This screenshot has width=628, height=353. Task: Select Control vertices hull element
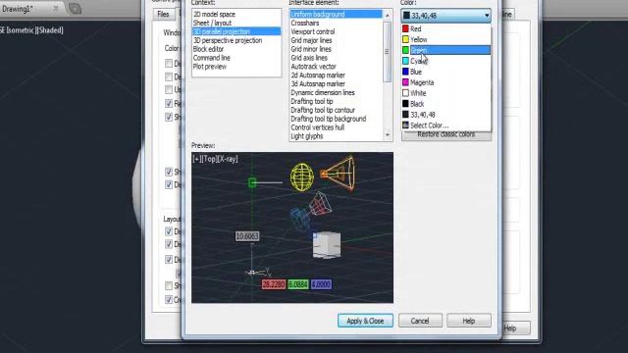click(336, 127)
